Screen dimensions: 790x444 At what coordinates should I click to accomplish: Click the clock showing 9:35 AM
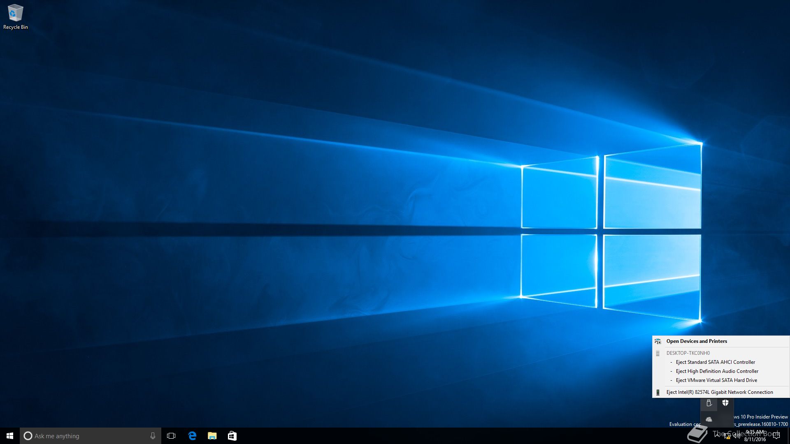click(755, 436)
